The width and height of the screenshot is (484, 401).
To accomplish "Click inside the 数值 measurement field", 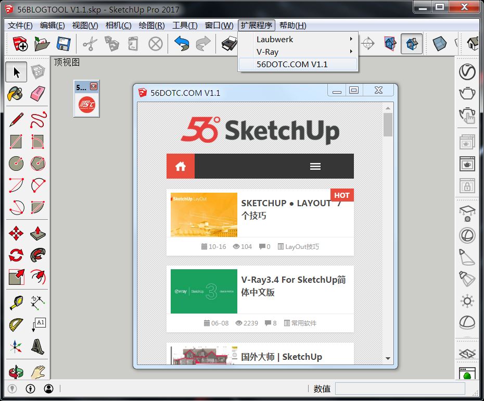I will coord(401,389).
